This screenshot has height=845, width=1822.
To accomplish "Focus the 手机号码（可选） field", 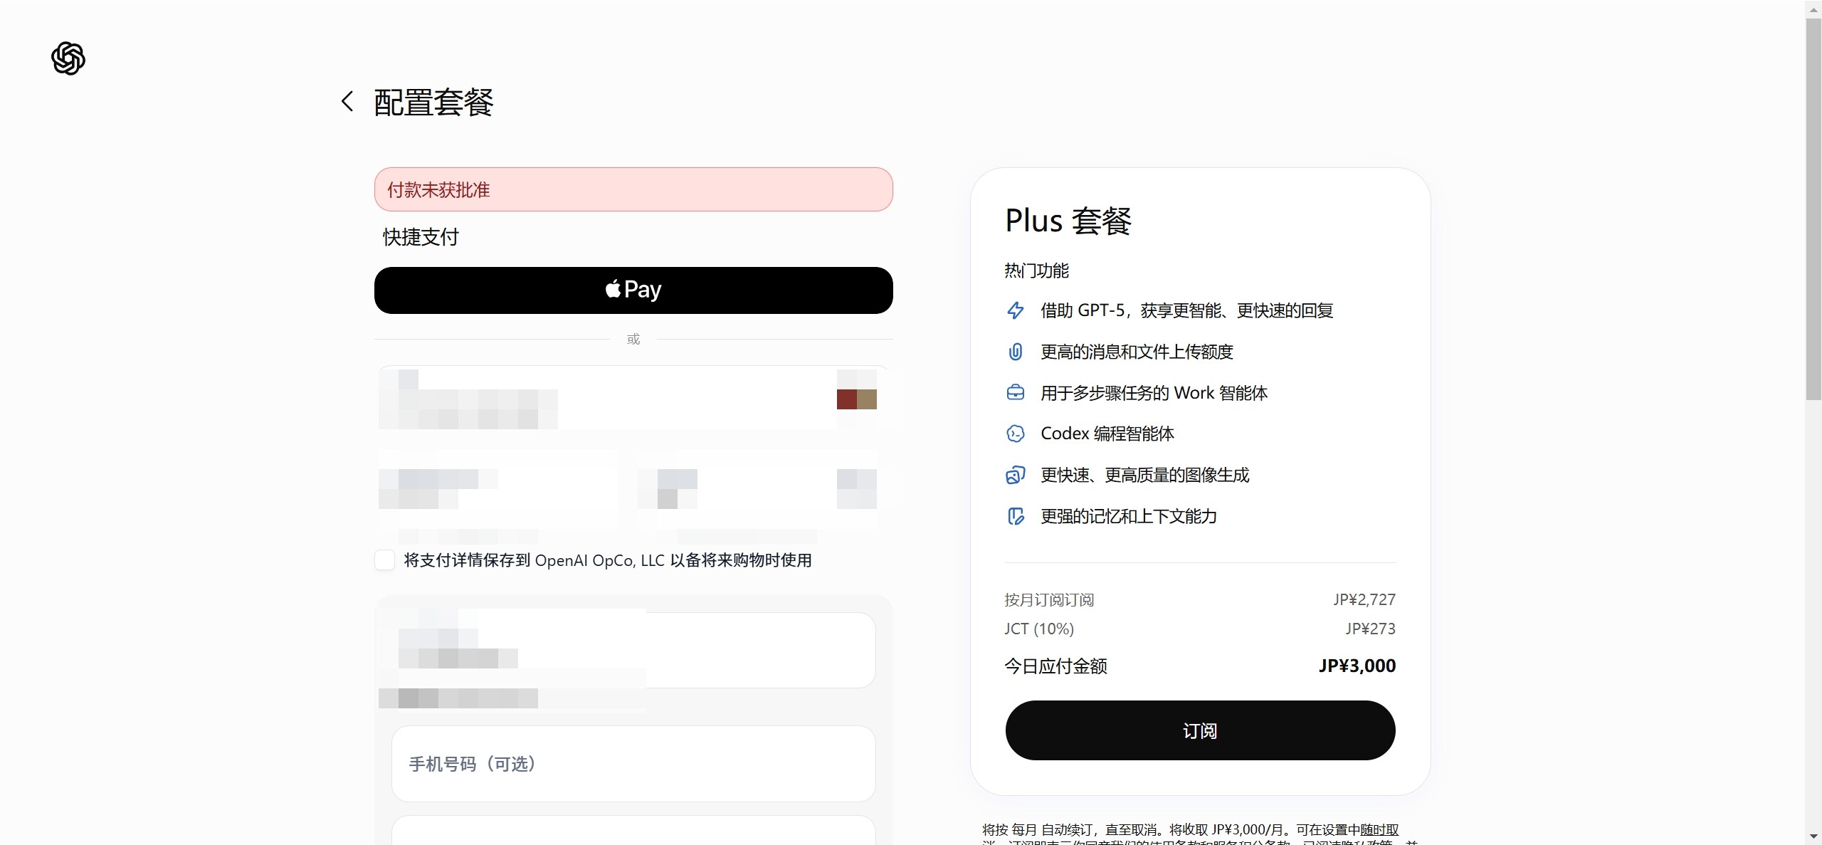I will point(633,764).
